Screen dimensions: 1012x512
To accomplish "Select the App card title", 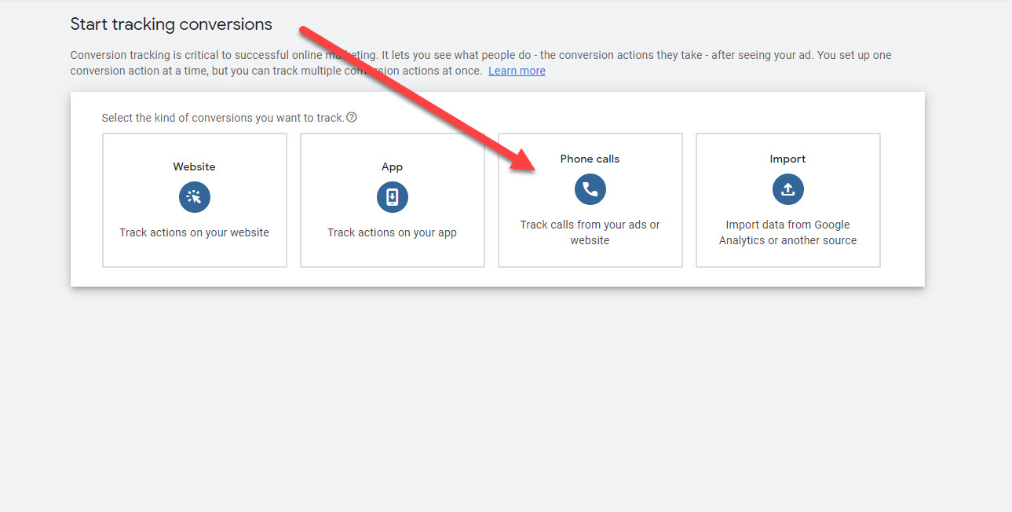I will point(392,166).
